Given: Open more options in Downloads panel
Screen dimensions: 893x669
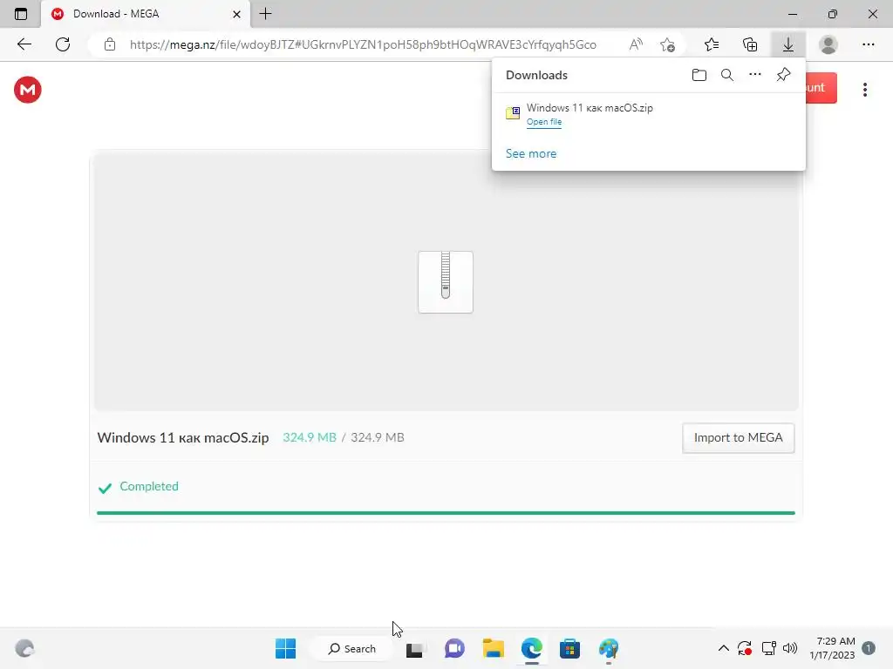Looking at the screenshot, I should coord(754,75).
